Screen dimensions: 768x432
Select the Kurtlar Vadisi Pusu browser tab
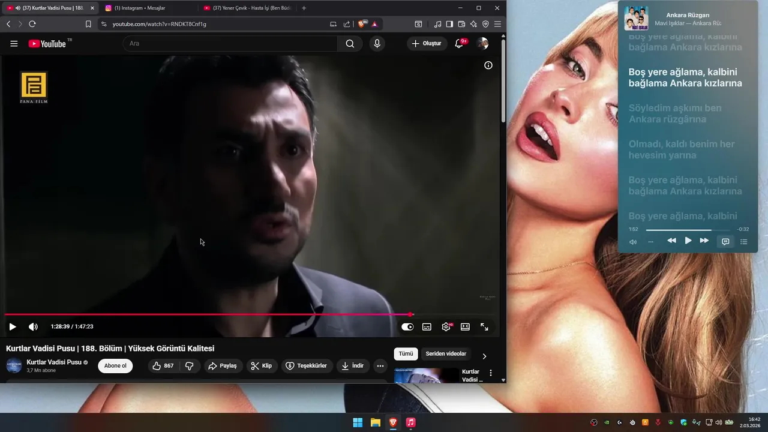pyautogui.click(x=50, y=8)
